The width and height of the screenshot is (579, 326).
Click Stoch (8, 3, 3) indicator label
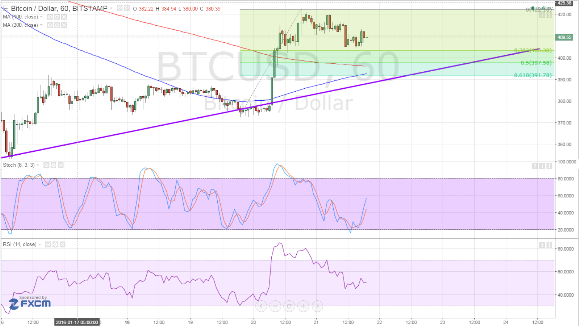point(19,165)
